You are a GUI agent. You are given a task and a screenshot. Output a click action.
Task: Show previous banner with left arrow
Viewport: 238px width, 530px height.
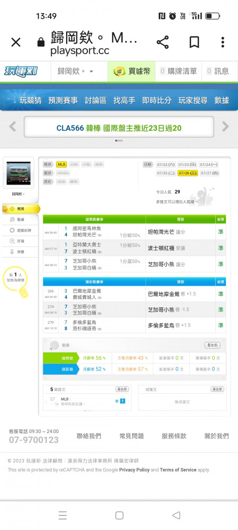(x=13, y=127)
